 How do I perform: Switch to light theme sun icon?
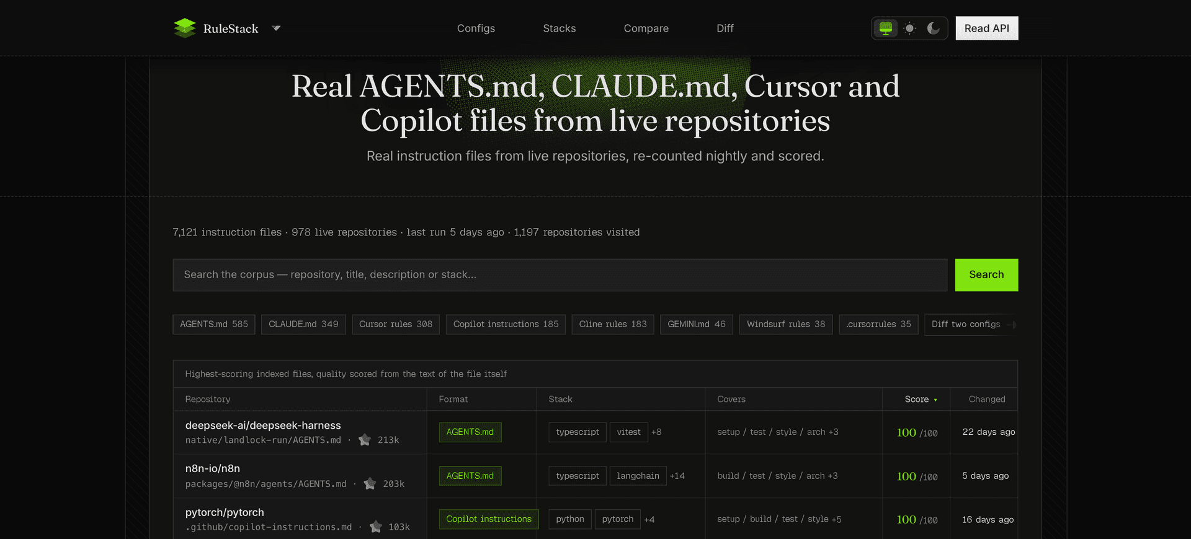(x=909, y=28)
